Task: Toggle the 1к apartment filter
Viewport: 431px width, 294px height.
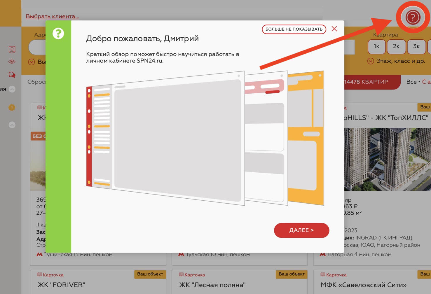Action: [376, 46]
